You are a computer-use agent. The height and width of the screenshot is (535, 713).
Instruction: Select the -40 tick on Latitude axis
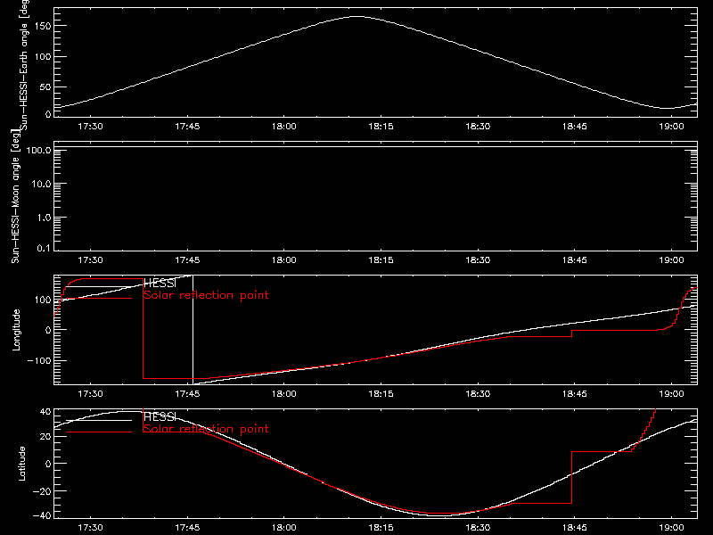coord(42,516)
